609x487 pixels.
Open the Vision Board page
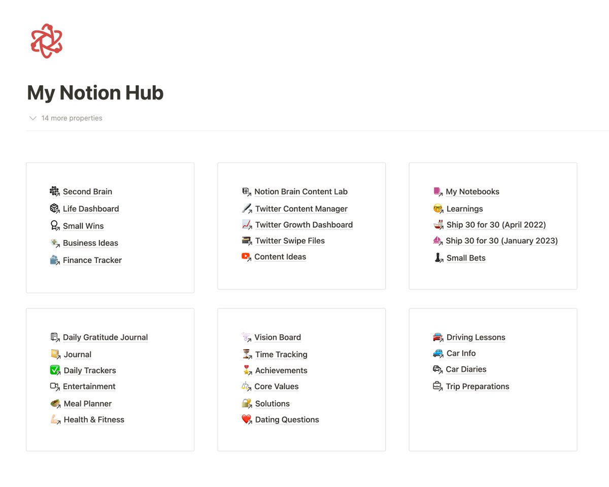[x=278, y=337]
